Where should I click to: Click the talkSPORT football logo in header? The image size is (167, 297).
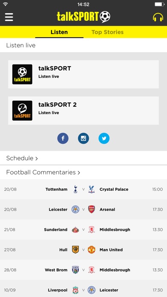pos(83,17)
